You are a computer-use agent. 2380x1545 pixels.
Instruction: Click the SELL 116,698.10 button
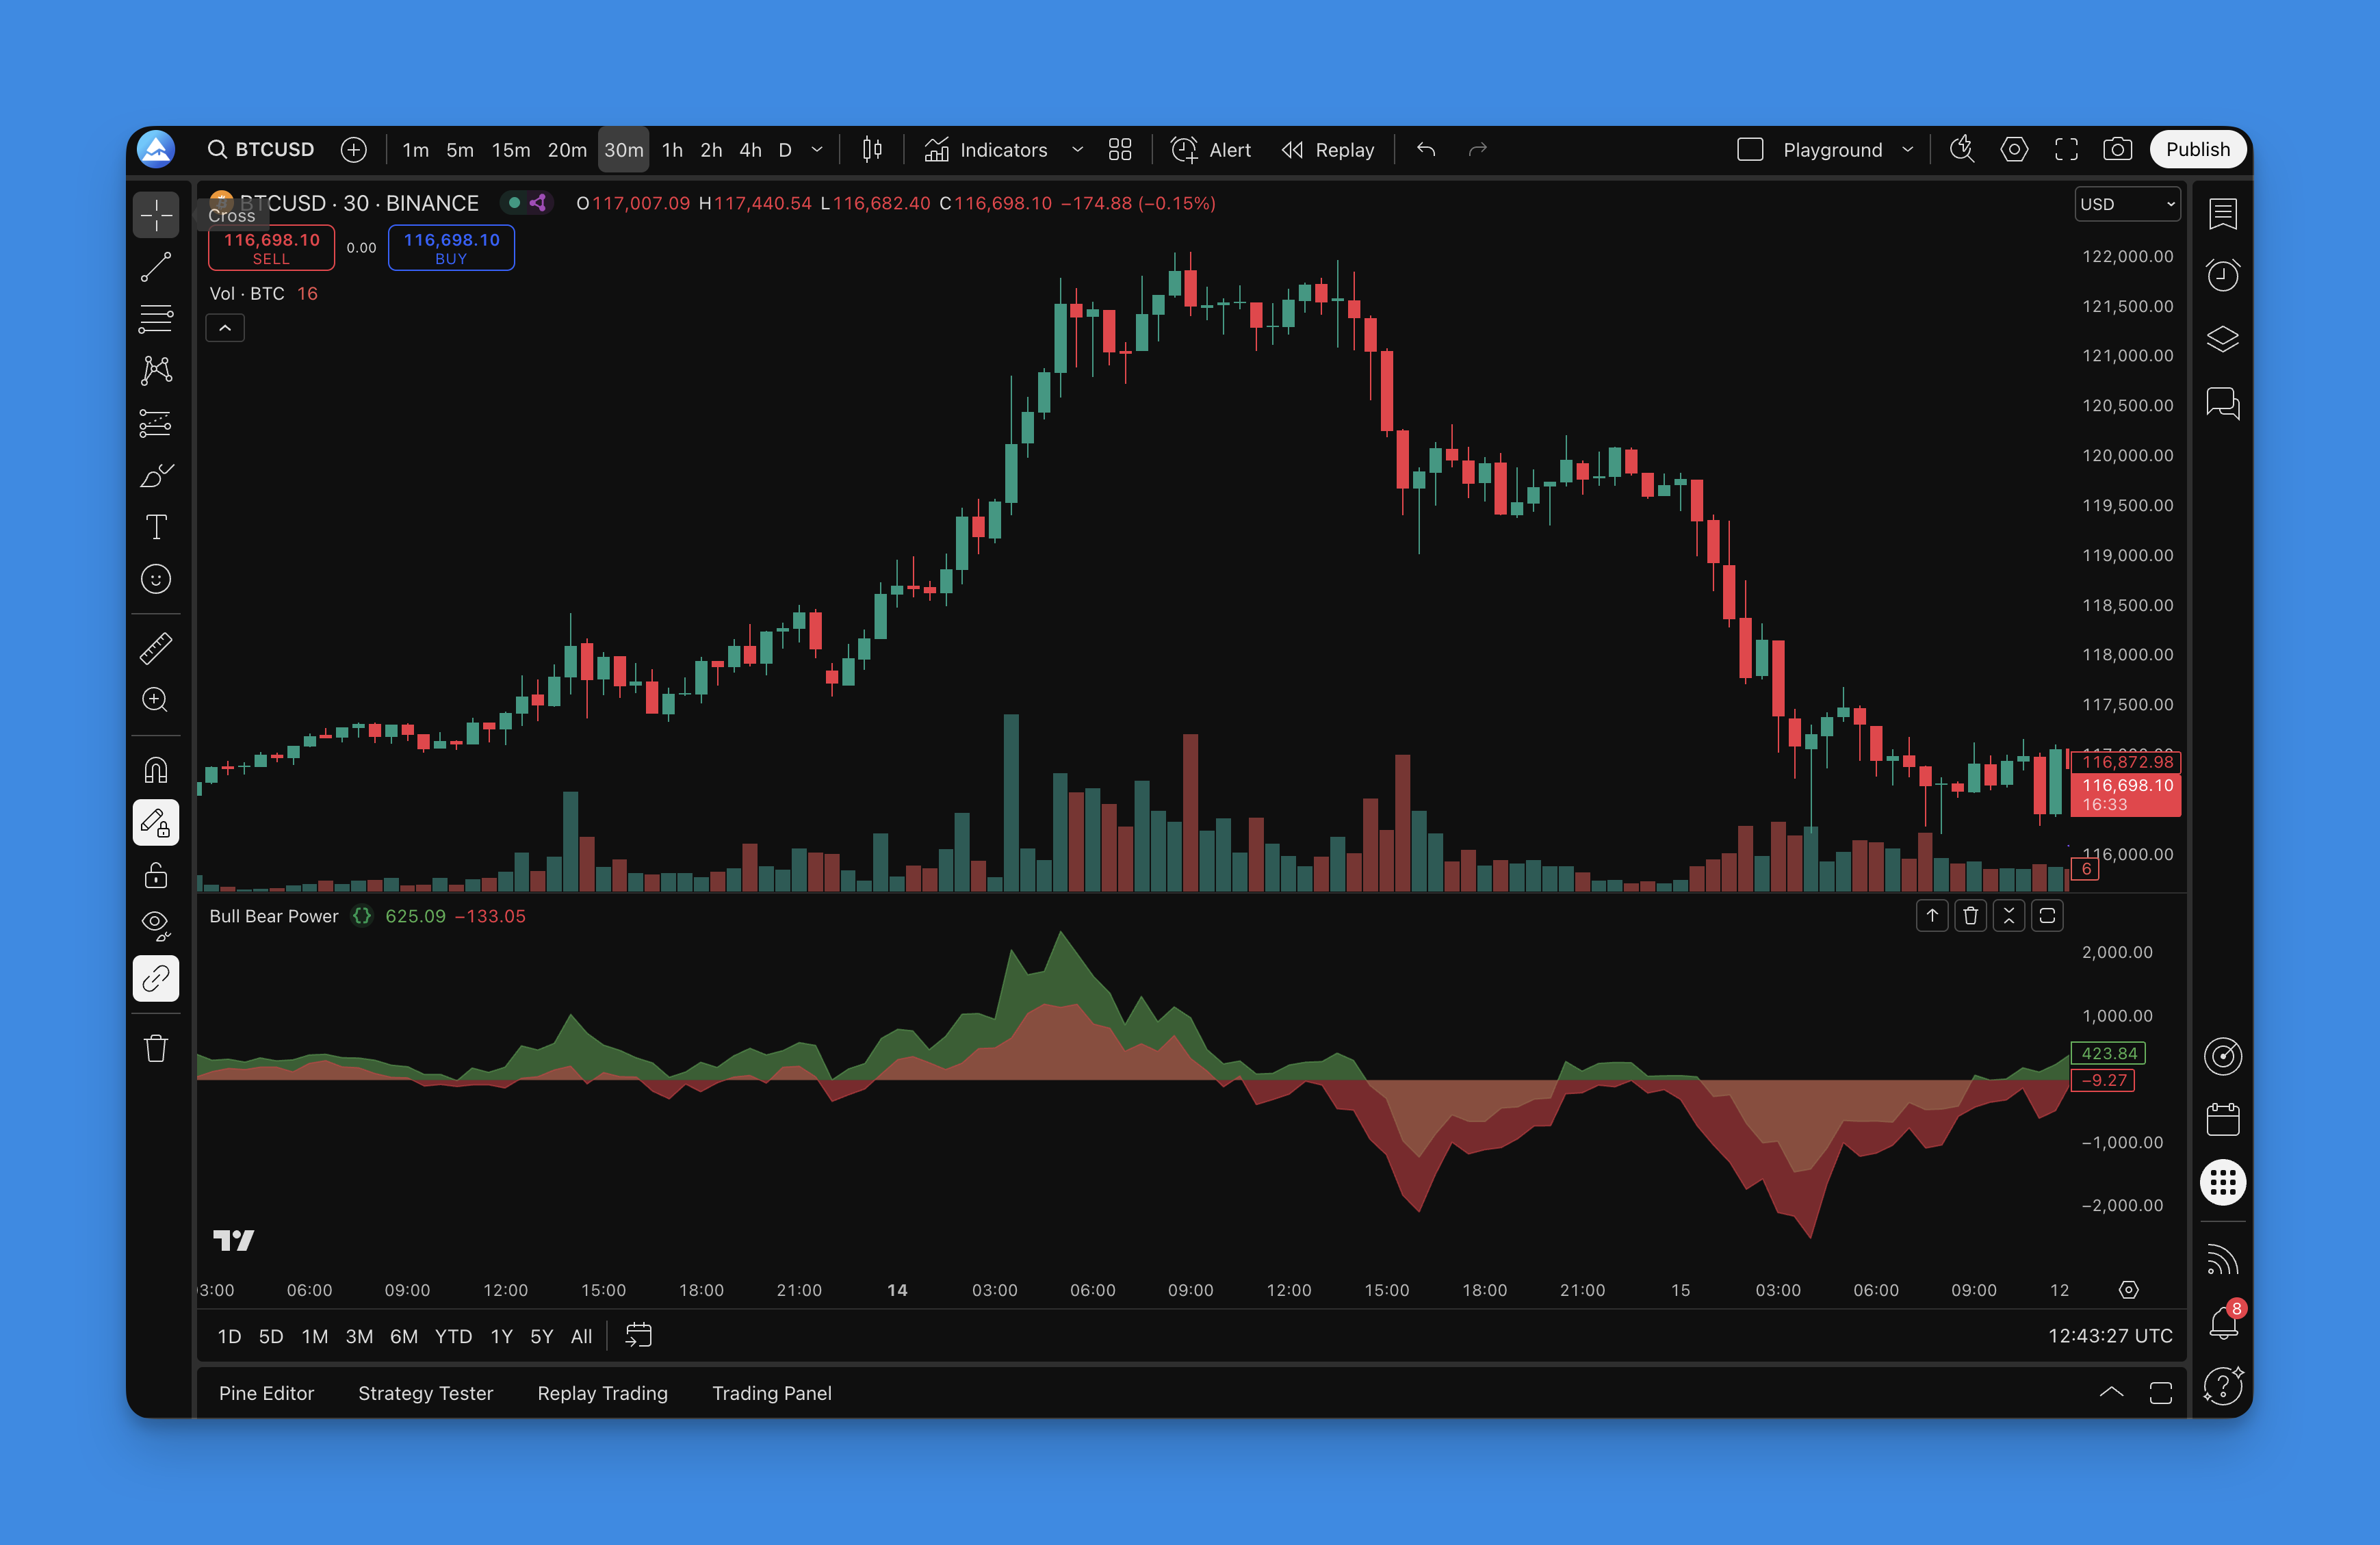(x=271, y=247)
